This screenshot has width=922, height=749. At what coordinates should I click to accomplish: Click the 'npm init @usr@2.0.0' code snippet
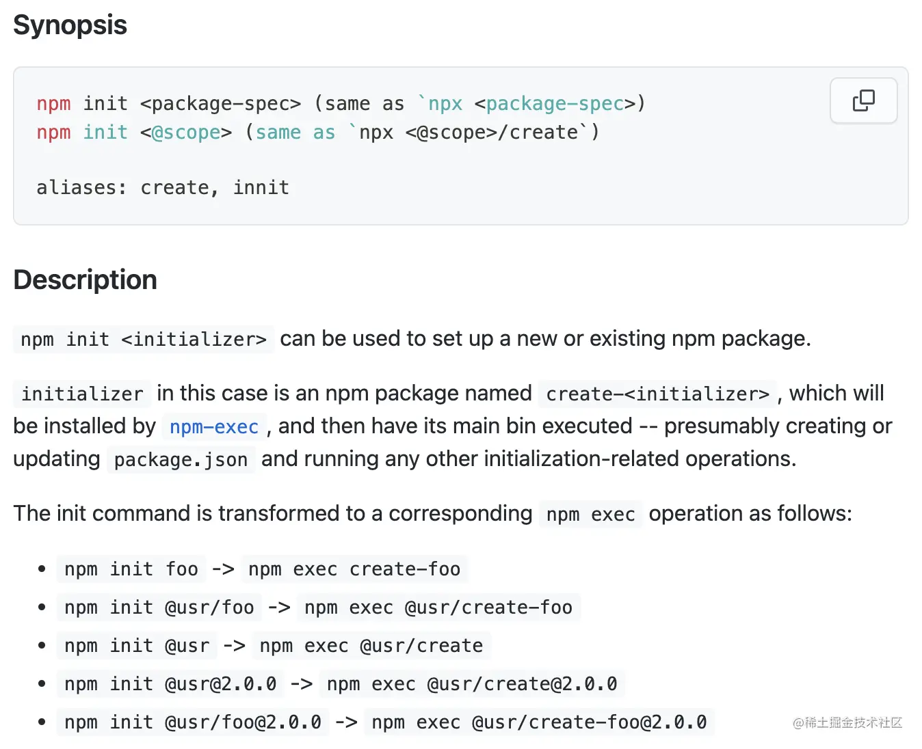[170, 684]
